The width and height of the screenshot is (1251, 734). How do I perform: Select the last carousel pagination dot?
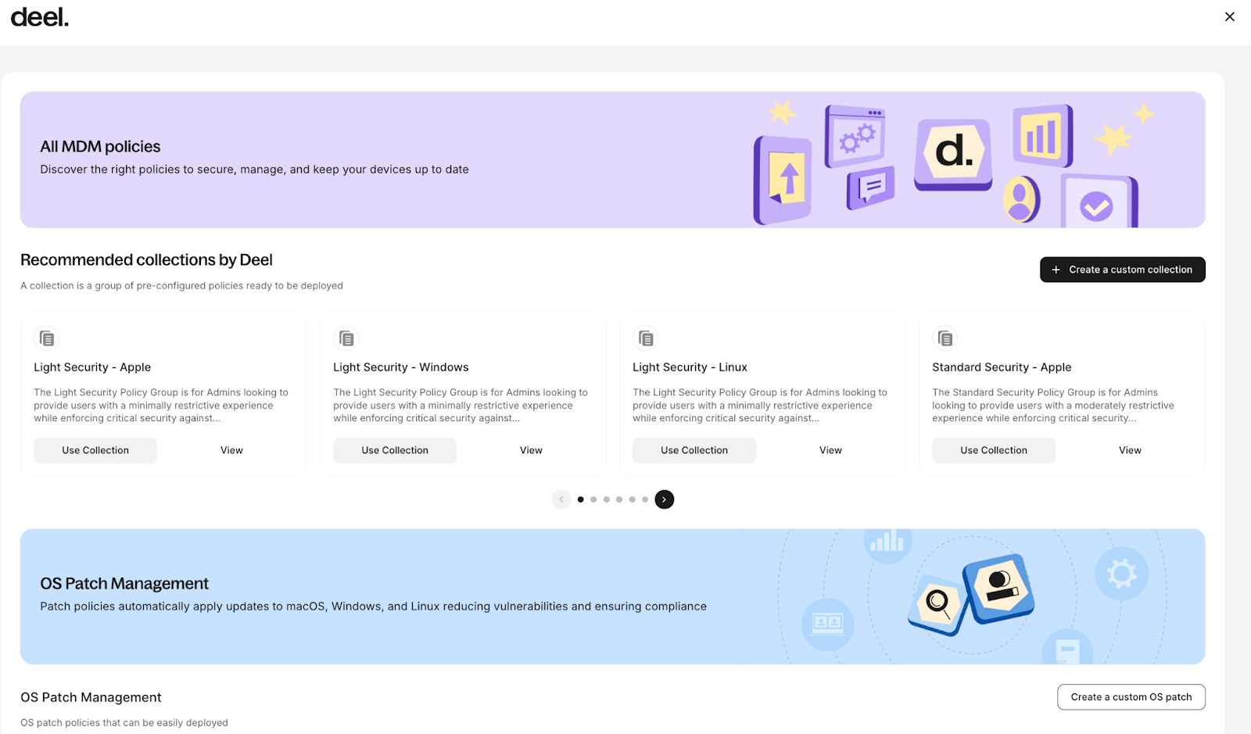(x=645, y=499)
